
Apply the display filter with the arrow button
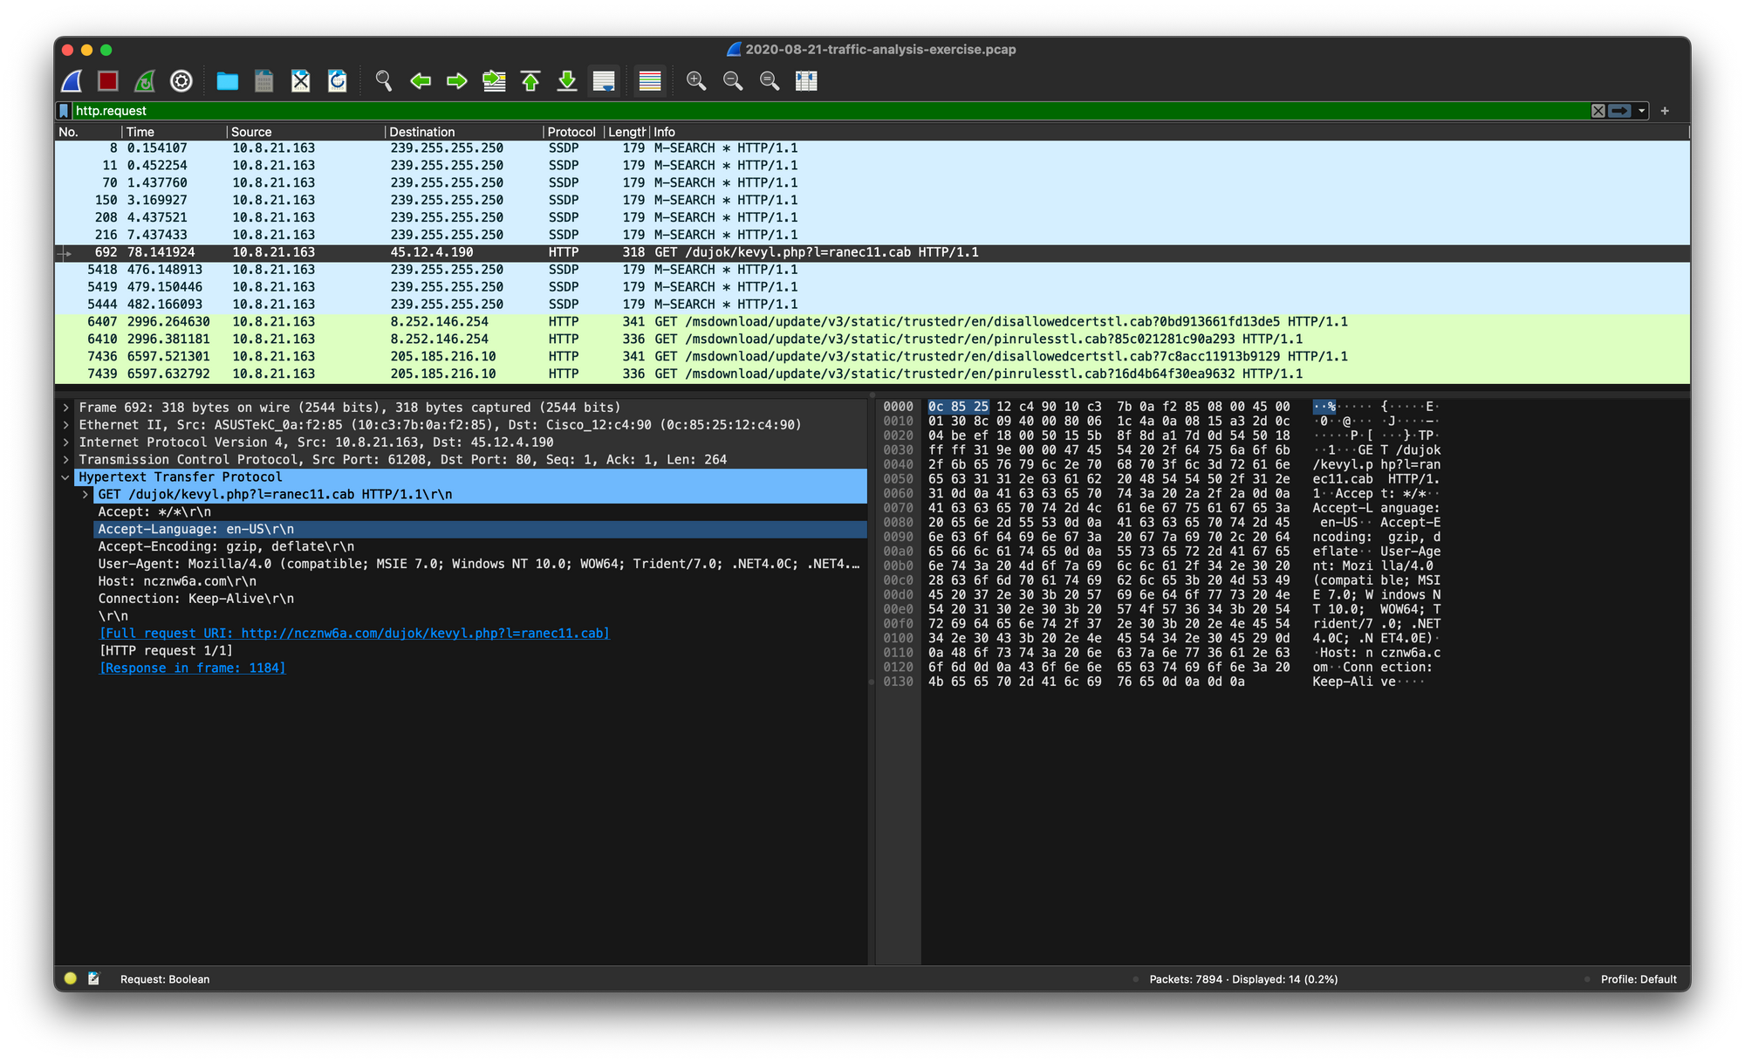pos(1620,111)
